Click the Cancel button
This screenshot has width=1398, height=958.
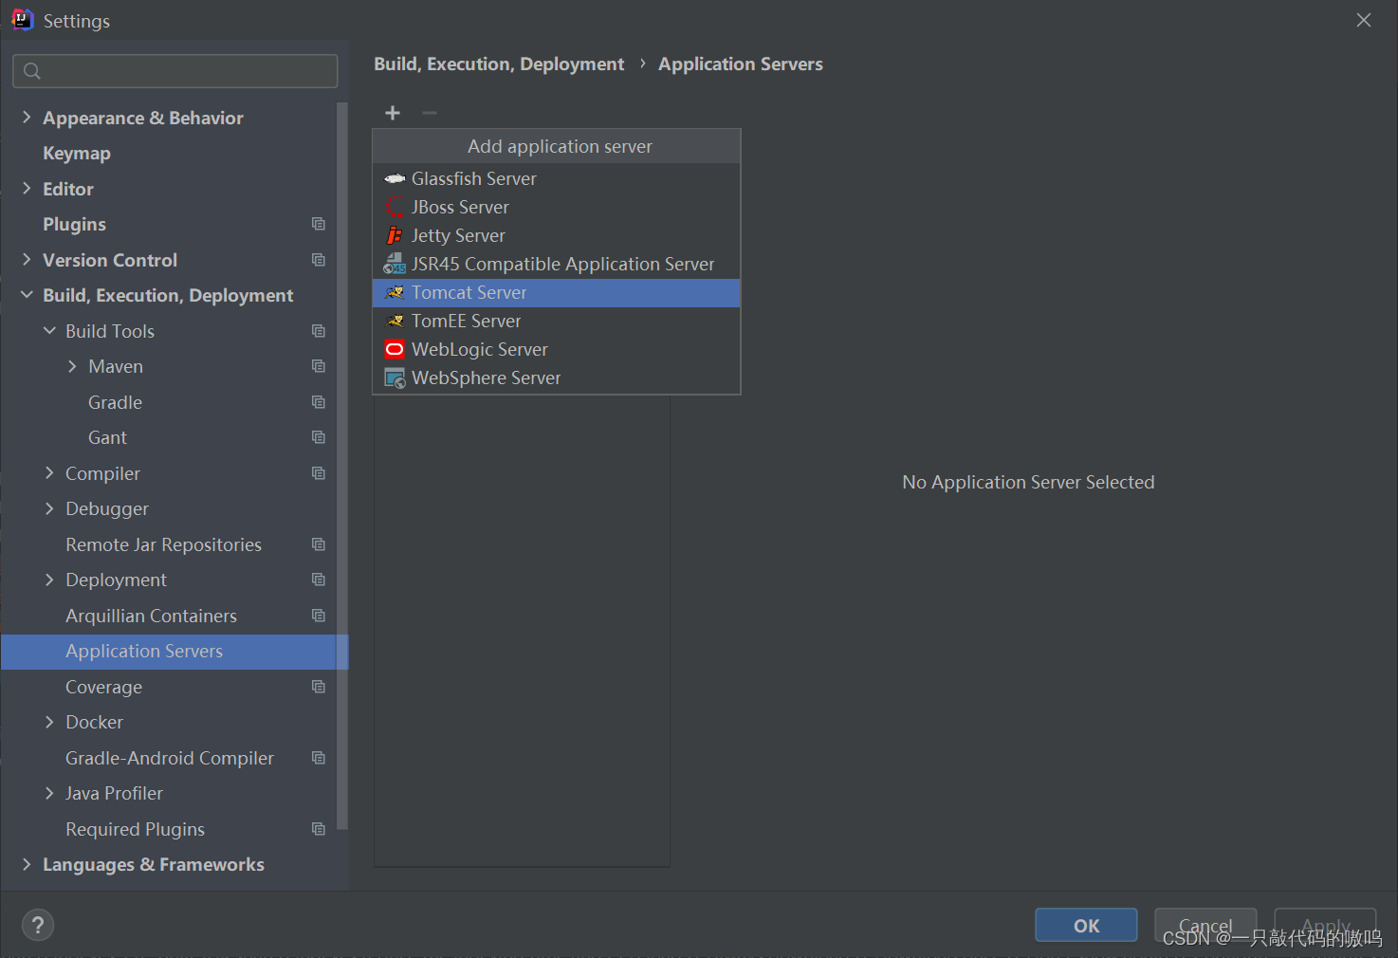1205,925
